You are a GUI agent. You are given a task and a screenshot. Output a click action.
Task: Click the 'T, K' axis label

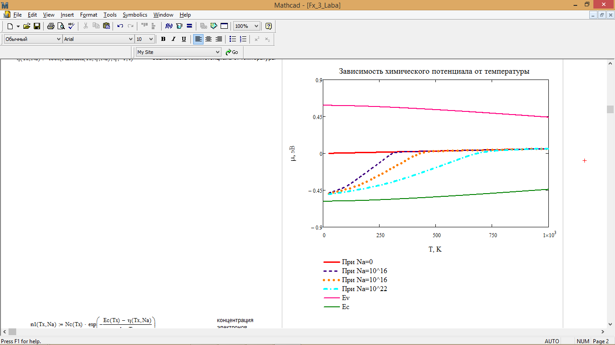435,249
